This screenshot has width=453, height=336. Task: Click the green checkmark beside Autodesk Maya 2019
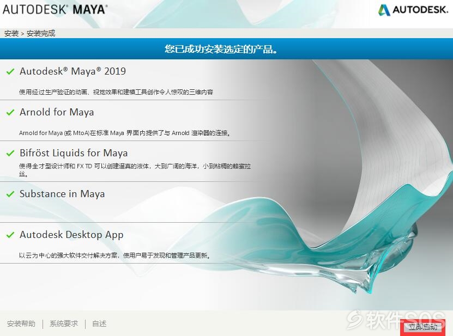click(x=10, y=71)
